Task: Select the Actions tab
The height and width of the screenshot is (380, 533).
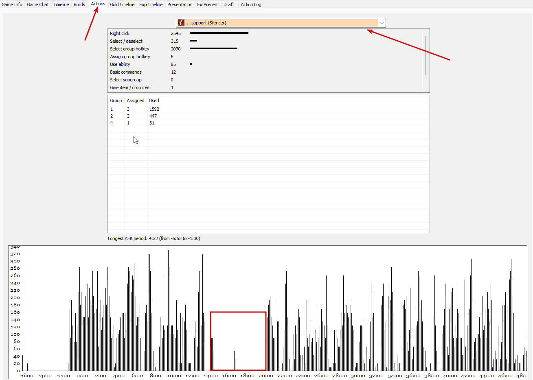Action: 98,4
